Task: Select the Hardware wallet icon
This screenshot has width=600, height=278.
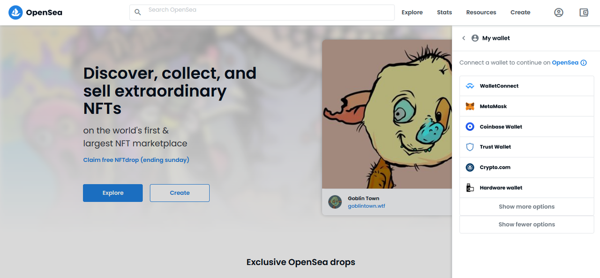Action: tap(470, 188)
